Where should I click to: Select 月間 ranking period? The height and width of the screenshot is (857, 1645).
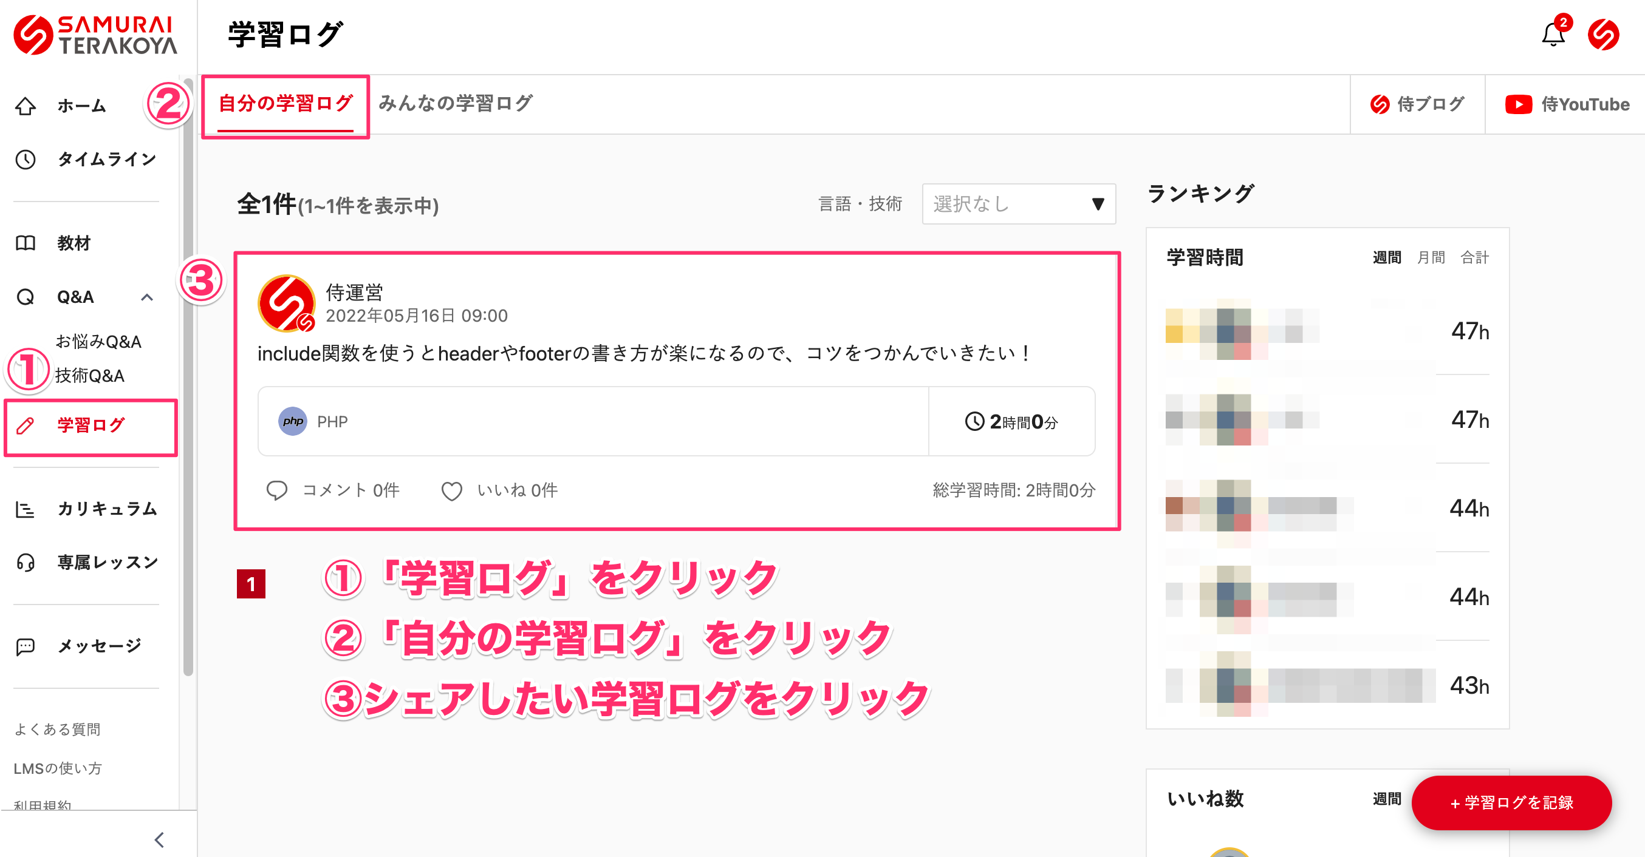click(1431, 257)
